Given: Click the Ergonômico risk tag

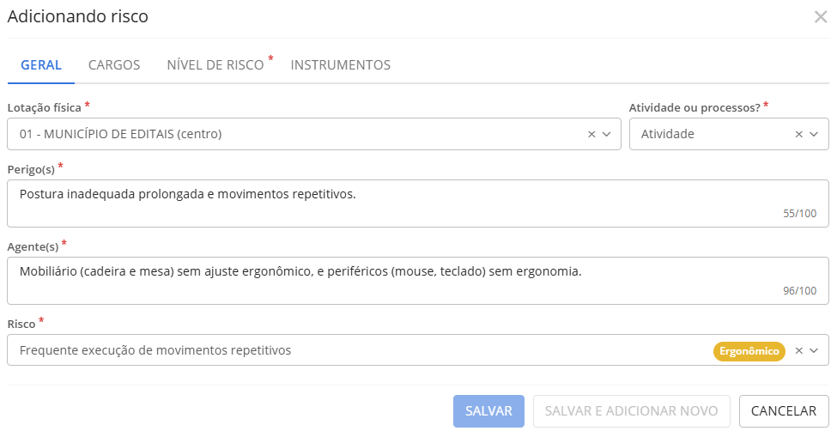Looking at the screenshot, I should tap(749, 350).
